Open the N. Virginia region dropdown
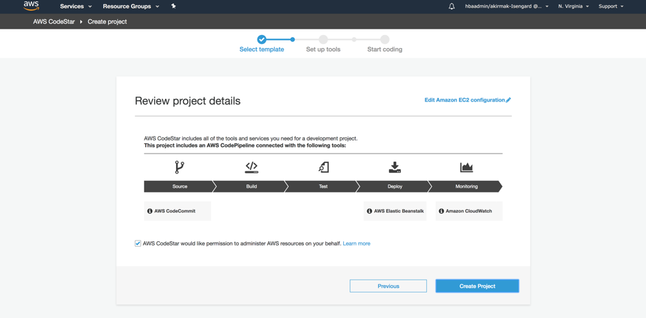The height and width of the screenshot is (318, 646). [x=573, y=6]
